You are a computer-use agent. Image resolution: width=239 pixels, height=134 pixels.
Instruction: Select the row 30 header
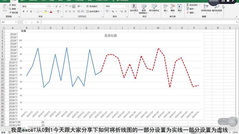[2, 122]
